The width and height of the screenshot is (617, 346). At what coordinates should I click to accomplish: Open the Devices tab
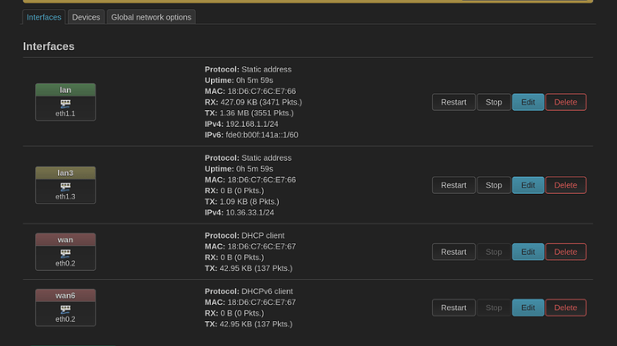click(x=86, y=17)
